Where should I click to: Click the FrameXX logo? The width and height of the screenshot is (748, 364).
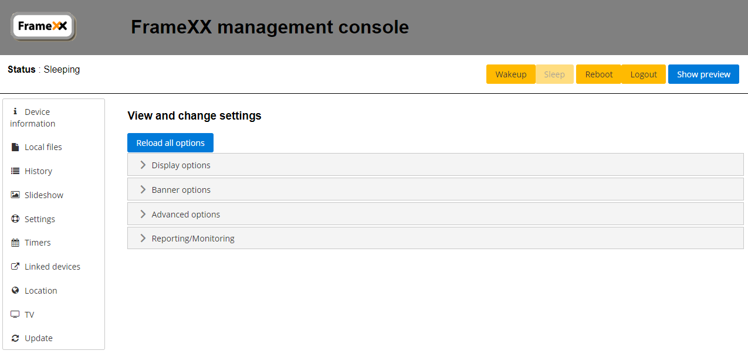43,26
